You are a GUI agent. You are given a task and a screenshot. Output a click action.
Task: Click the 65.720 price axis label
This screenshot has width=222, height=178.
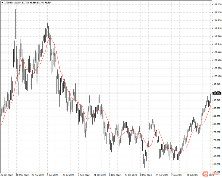(217, 164)
